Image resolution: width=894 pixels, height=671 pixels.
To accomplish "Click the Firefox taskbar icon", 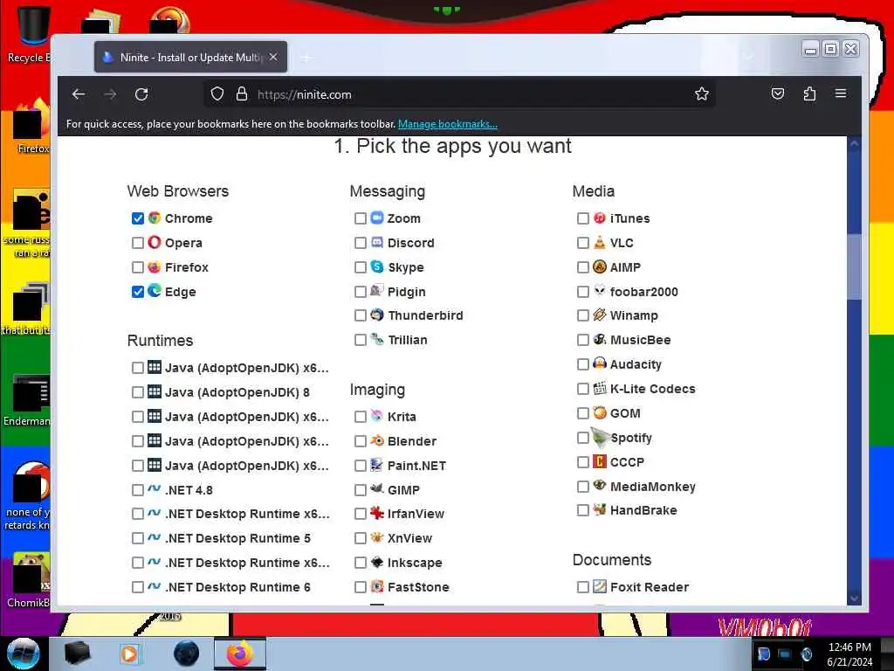I will (240, 654).
